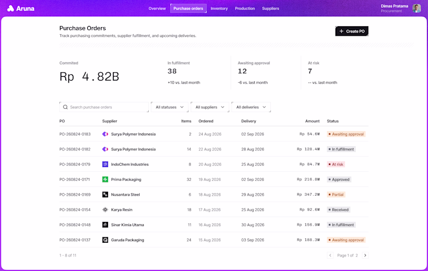Go to the next page arrow
The width and height of the screenshot is (428, 271).
[x=365, y=255]
